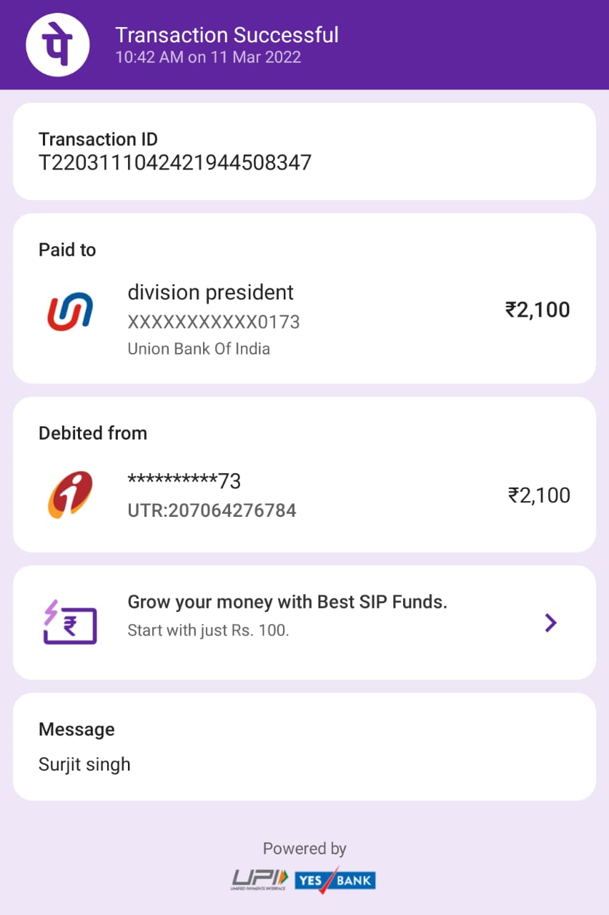Click the ICICI bank logo icon
This screenshot has height=915, width=609.
pyautogui.click(x=70, y=494)
